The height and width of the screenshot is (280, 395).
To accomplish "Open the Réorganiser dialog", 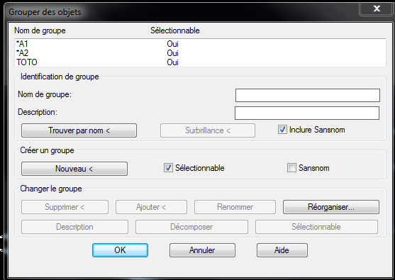I will pos(331,207).
